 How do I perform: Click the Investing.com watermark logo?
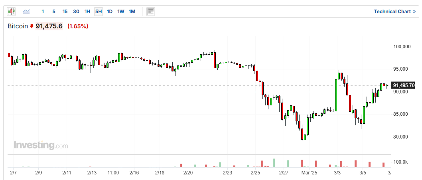41,145
